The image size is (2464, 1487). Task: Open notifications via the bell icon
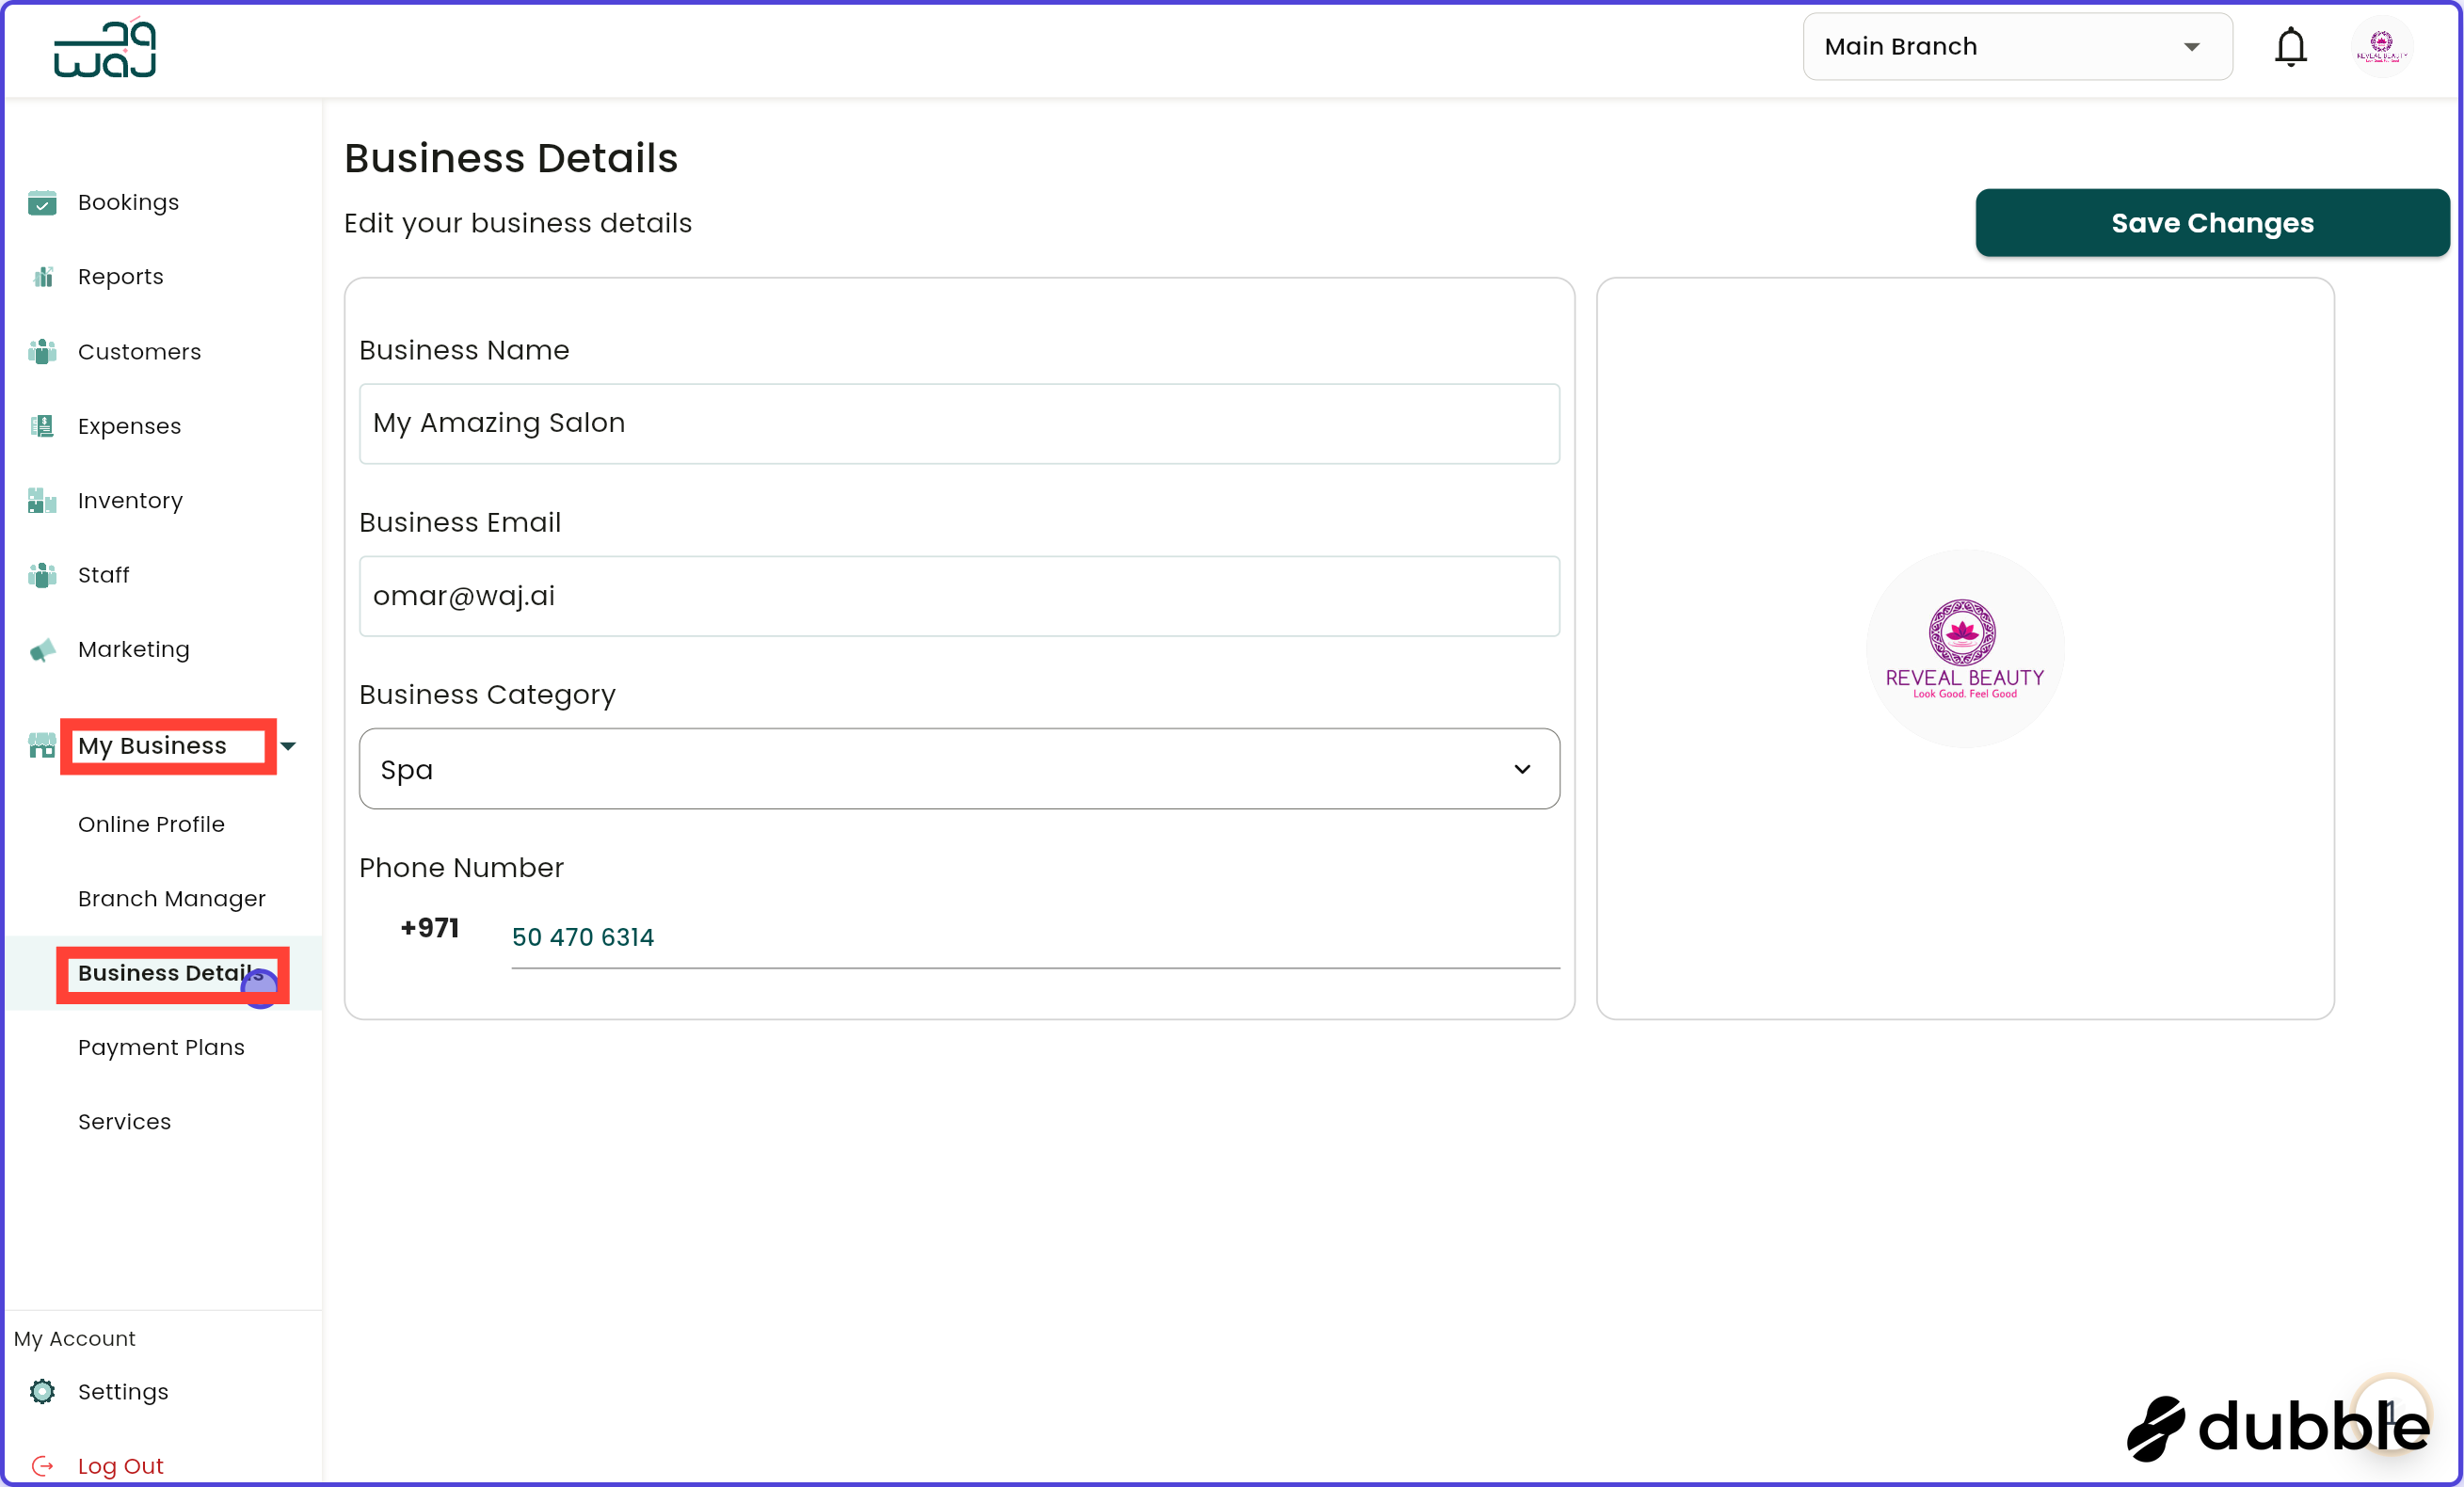(2290, 46)
